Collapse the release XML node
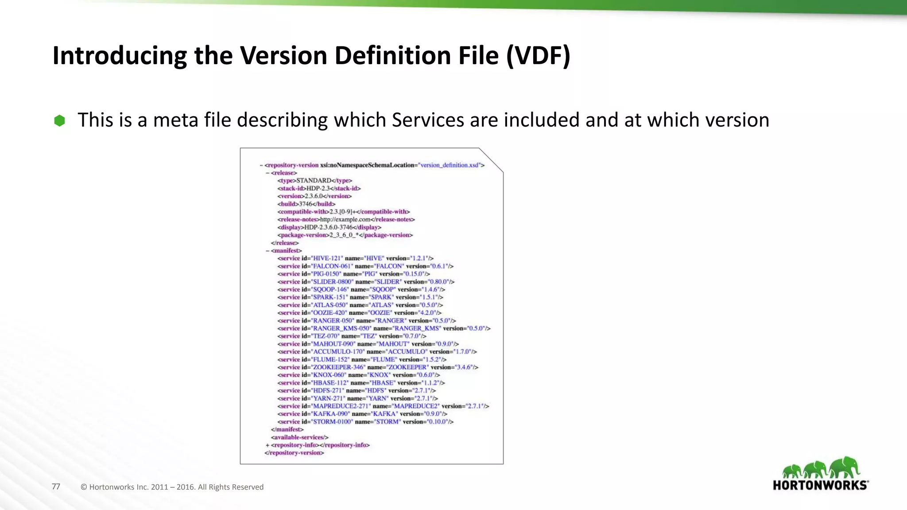The width and height of the screenshot is (907, 510). point(267,173)
